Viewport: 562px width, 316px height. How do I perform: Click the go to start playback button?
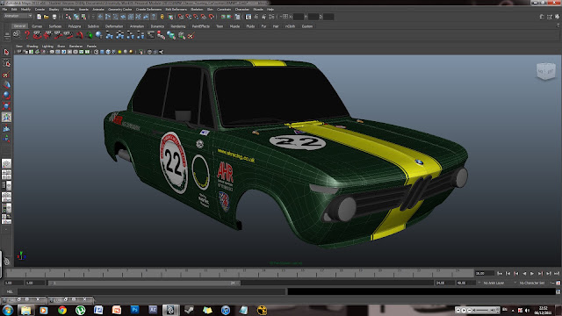pos(500,273)
